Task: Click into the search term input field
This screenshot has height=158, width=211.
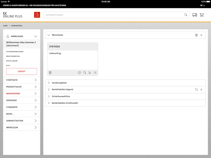Action: 114,15
